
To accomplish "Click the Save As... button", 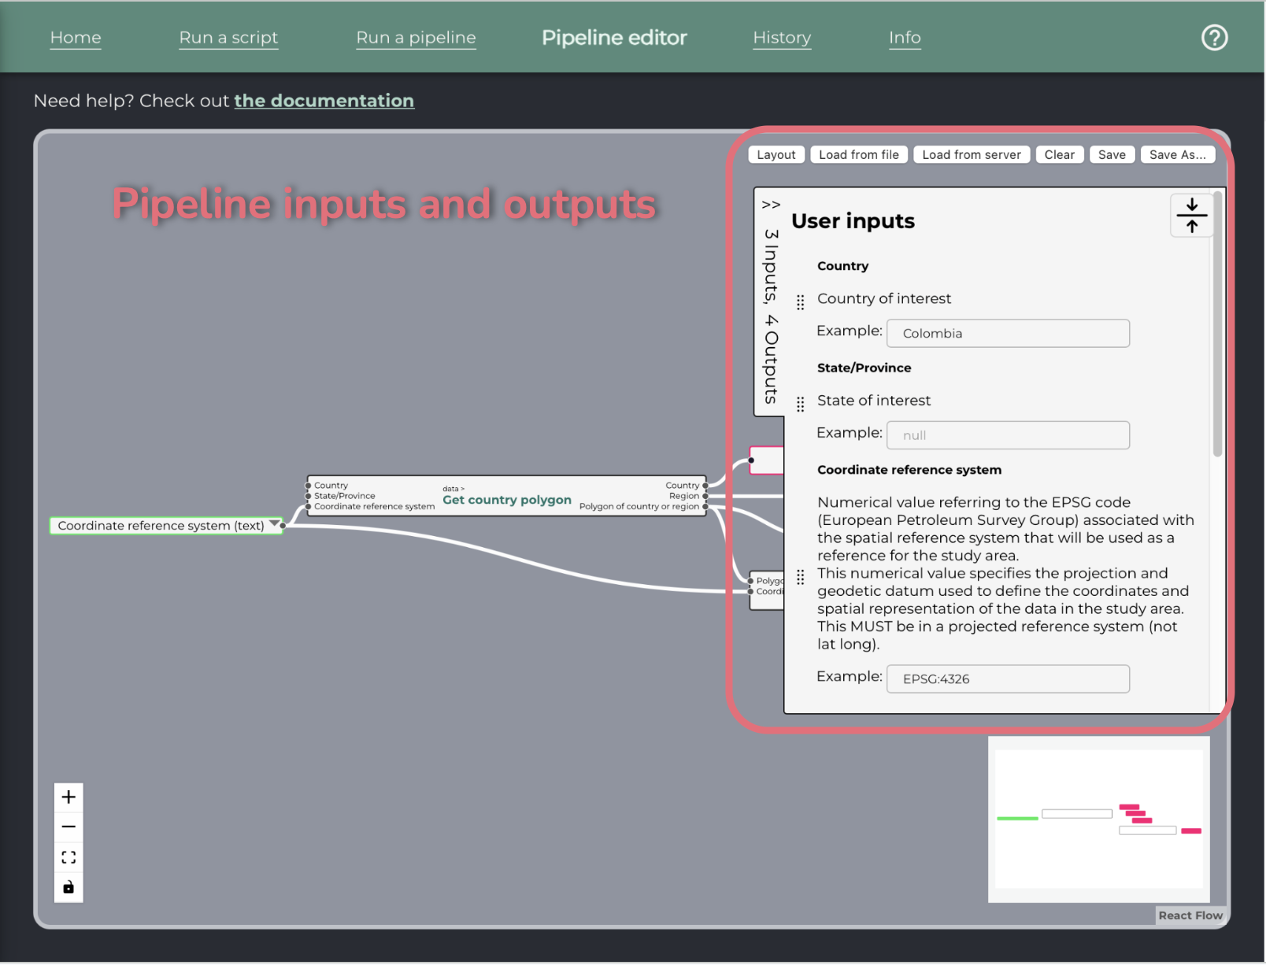I will point(1177,154).
